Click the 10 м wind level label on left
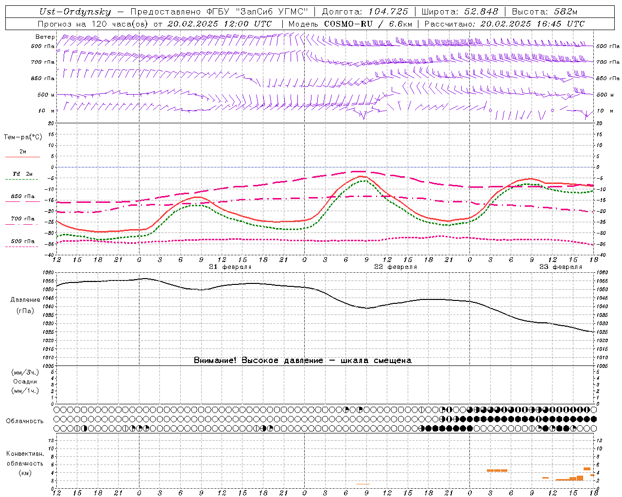This screenshot has width=622, height=497. [47, 111]
